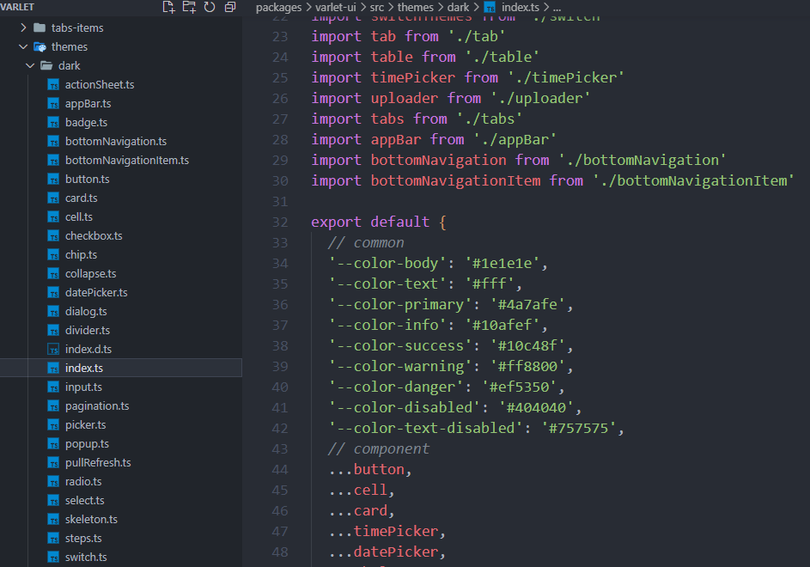
Task: Click the New Folder icon in explorer header
Action: [x=189, y=7]
